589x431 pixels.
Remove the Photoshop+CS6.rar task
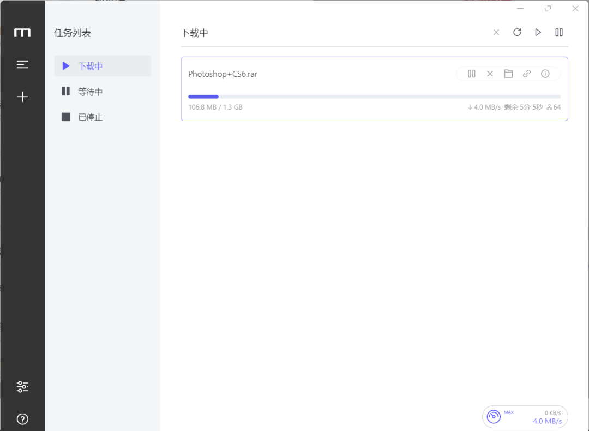tap(490, 74)
